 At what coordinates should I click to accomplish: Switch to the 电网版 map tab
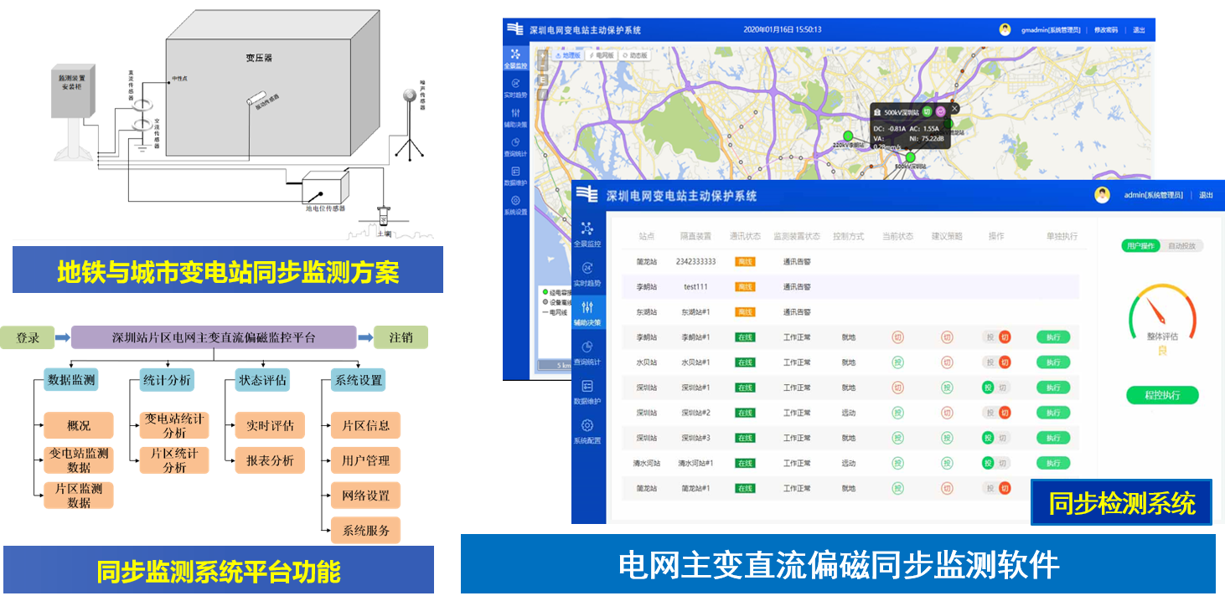pos(602,55)
